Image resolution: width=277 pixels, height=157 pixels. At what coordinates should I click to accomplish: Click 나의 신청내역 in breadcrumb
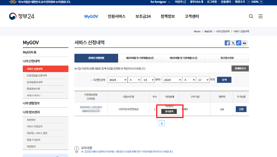coord(223,31)
